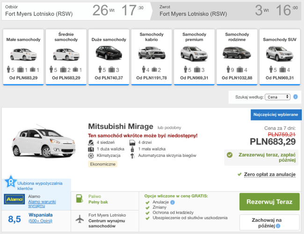Select the Samochody rodzinne category card
This screenshot has height=234, width=304.
pos(237,57)
